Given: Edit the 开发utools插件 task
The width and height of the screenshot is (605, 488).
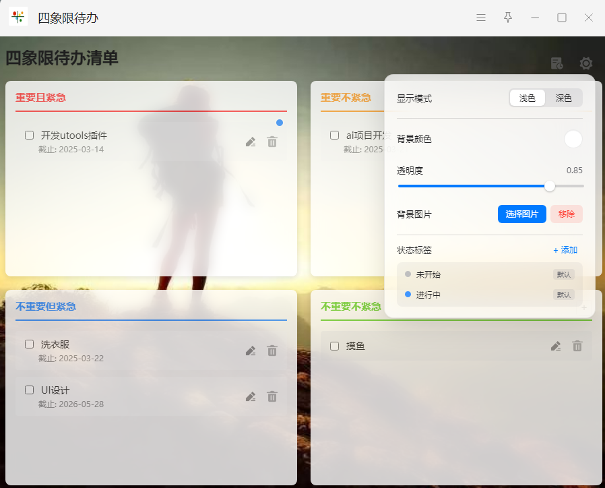Looking at the screenshot, I should (x=251, y=142).
